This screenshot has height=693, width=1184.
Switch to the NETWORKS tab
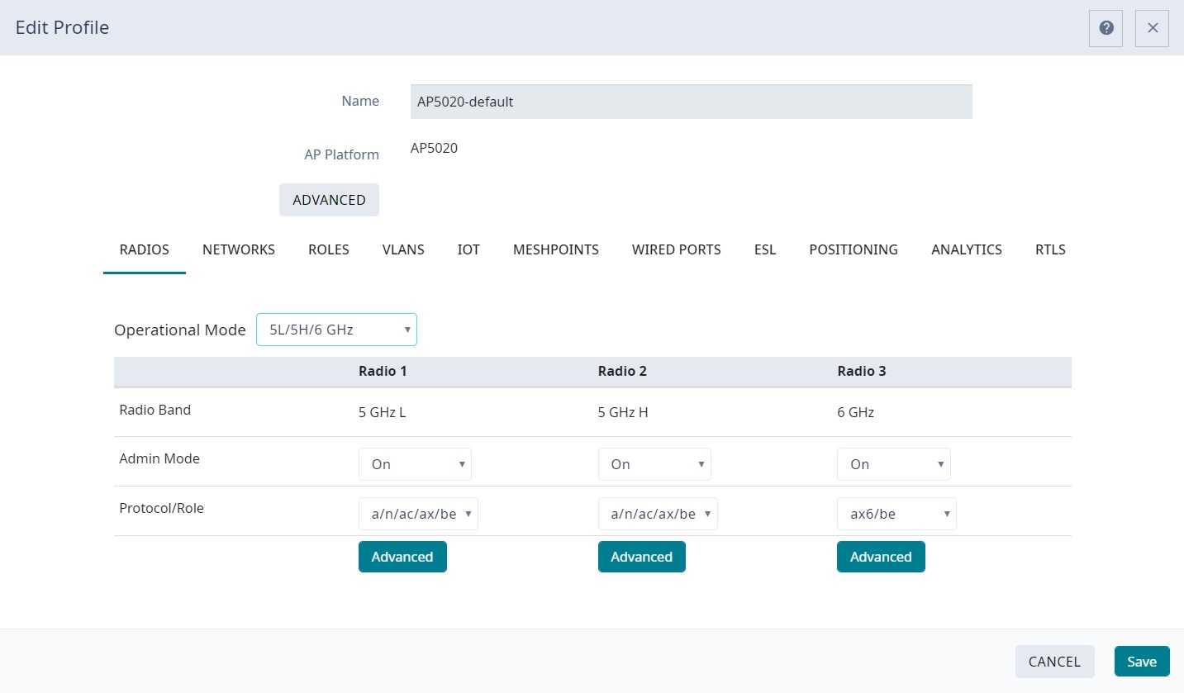238,249
